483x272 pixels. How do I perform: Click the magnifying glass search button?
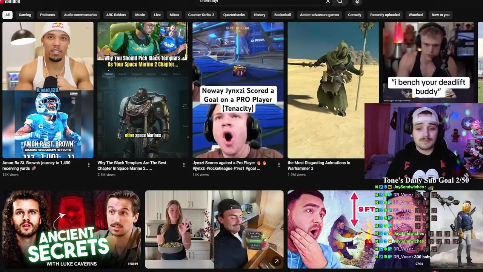(x=340, y=2)
